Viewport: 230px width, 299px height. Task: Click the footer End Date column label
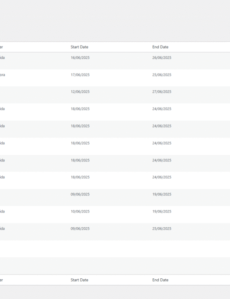160,280
